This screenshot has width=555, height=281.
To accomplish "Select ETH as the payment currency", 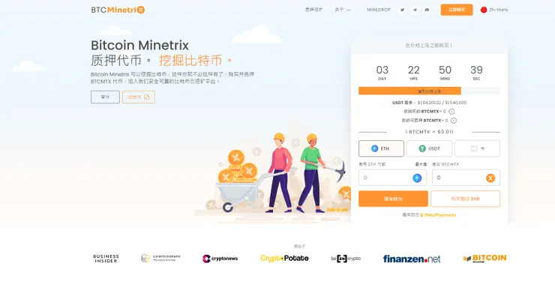I will pos(381,148).
